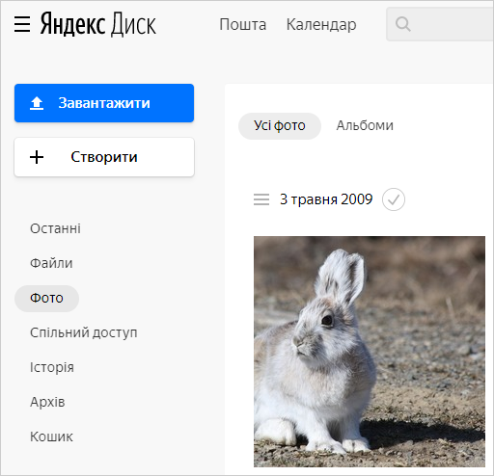Open the hamburger main menu

click(22, 24)
